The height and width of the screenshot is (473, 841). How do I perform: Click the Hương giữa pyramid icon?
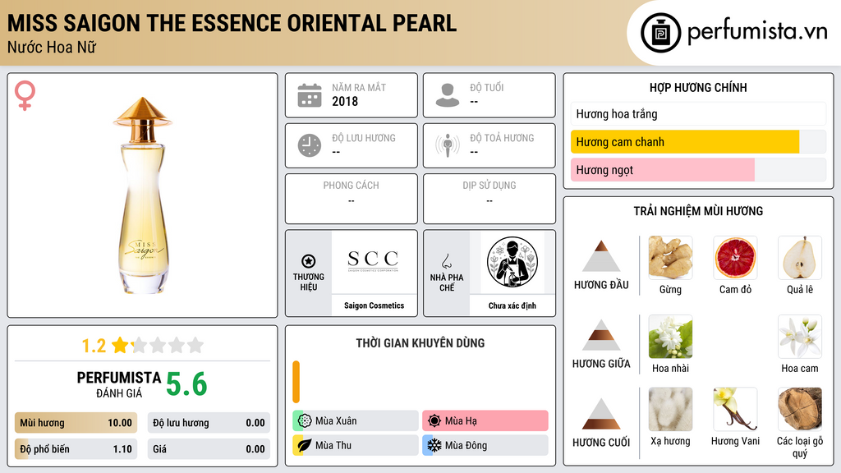[x=601, y=335]
